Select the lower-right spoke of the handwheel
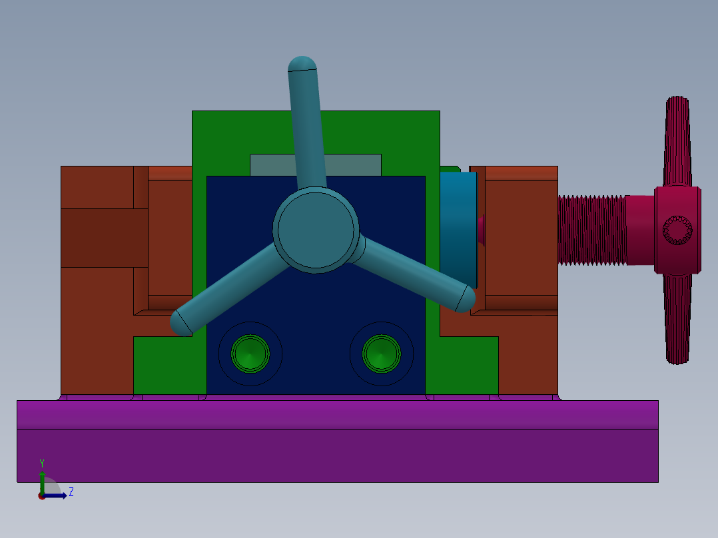This screenshot has height=538, width=718. tap(420, 280)
